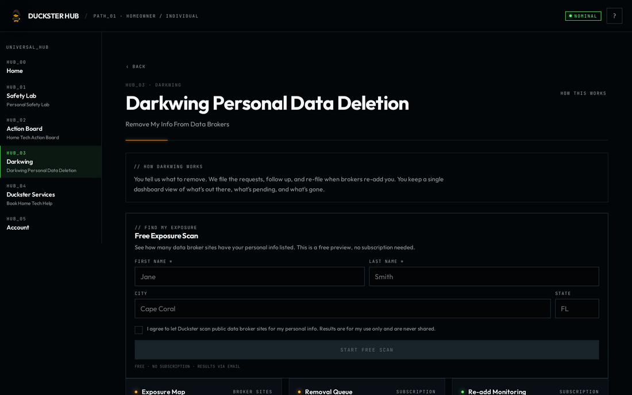Click the Last Name input field
This screenshot has height=395, width=632.
[484, 277]
